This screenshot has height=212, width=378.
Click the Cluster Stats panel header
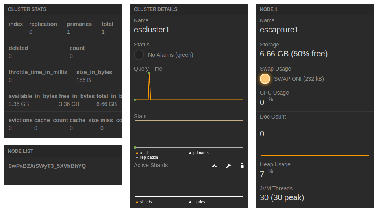point(27,9)
